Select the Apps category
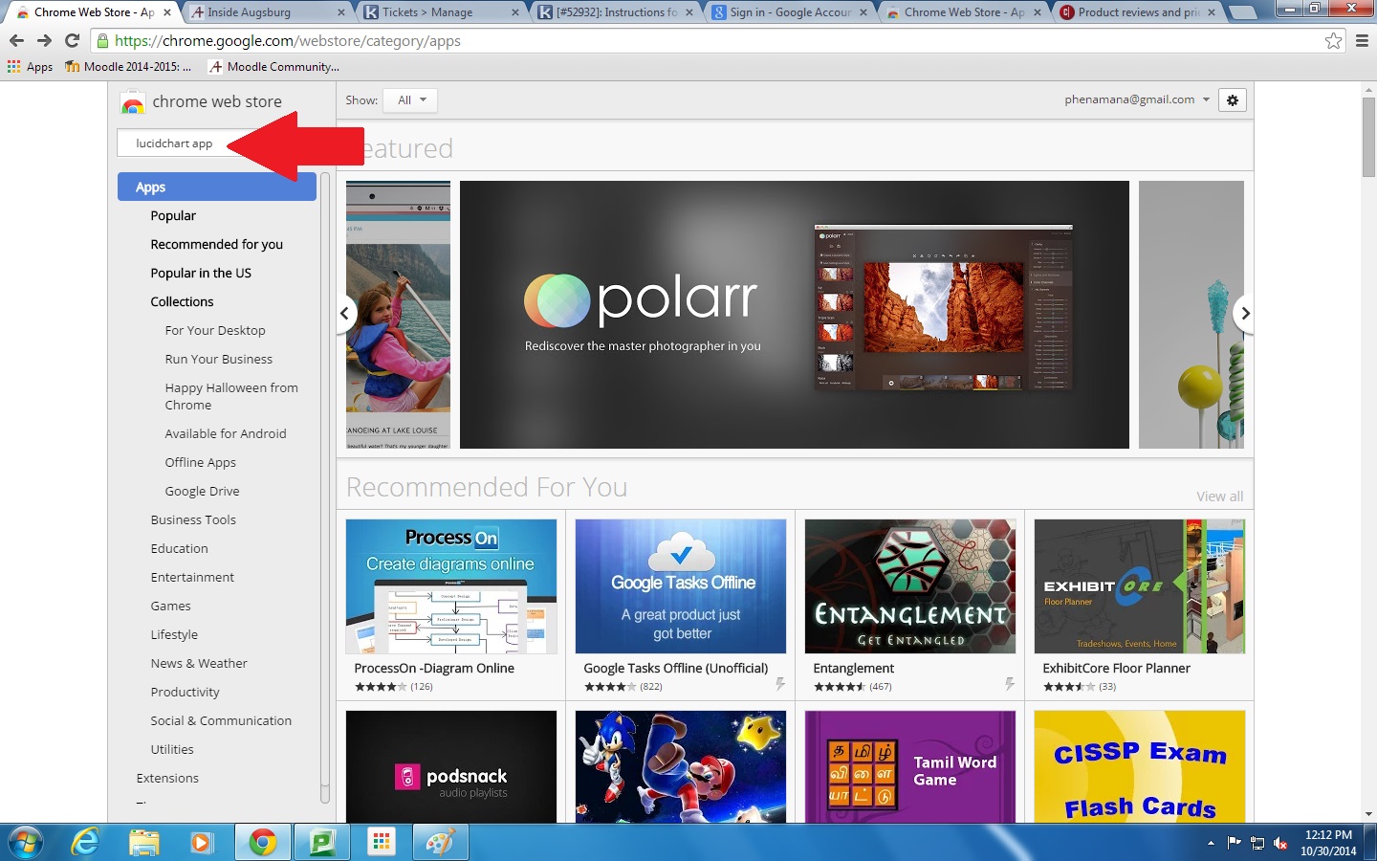1377x861 pixels. coord(217,187)
